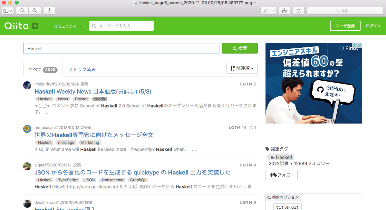Follow the Haskell tag via フォロー button
The height and width of the screenshot is (210, 386).
[x=281, y=175]
